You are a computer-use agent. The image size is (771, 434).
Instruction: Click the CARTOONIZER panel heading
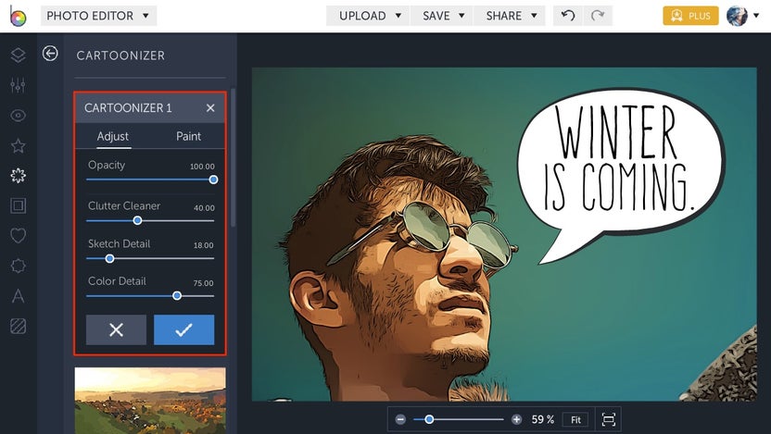pos(120,56)
